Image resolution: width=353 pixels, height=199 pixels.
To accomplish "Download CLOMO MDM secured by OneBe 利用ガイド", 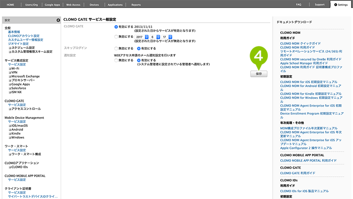I will pos(311,59).
